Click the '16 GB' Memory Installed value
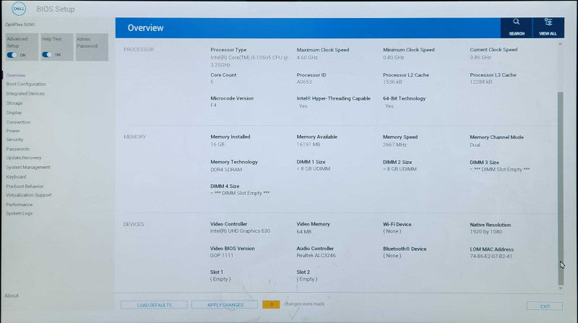This screenshot has width=578, height=323. click(217, 145)
